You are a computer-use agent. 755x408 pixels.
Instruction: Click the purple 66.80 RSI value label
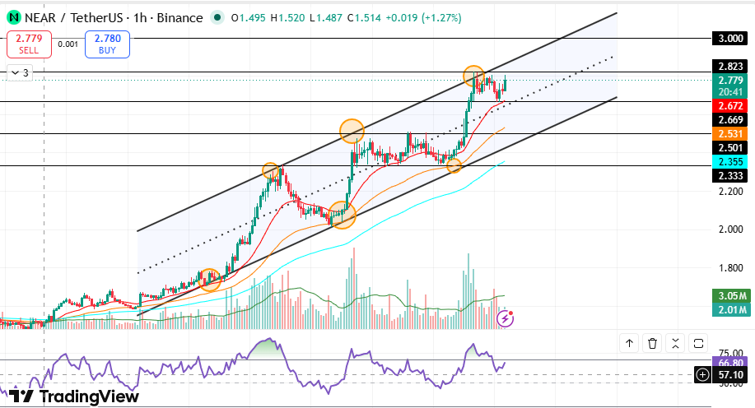click(x=730, y=362)
